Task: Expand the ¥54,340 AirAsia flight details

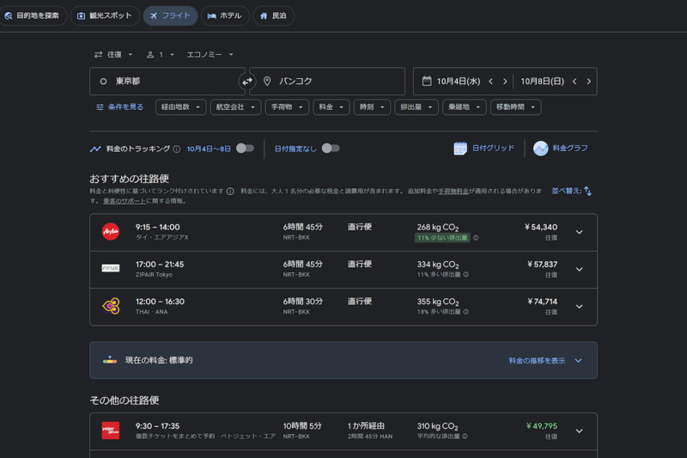Action: click(x=579, y=232)
